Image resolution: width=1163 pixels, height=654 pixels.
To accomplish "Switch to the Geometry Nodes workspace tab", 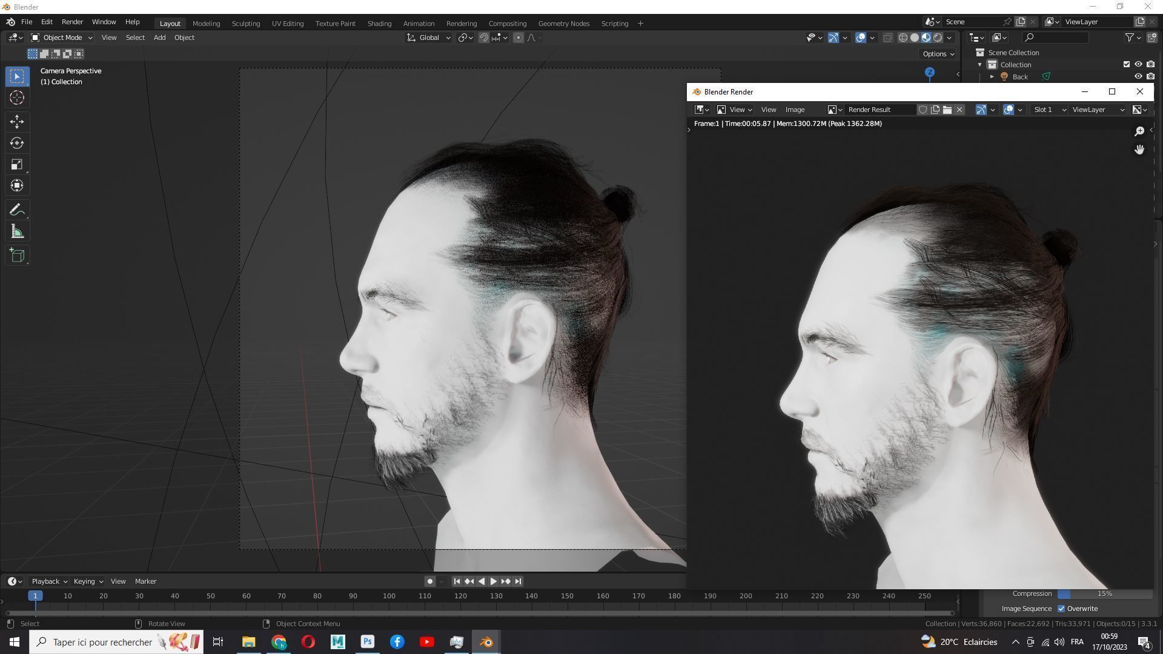I will tap(564, 24).
